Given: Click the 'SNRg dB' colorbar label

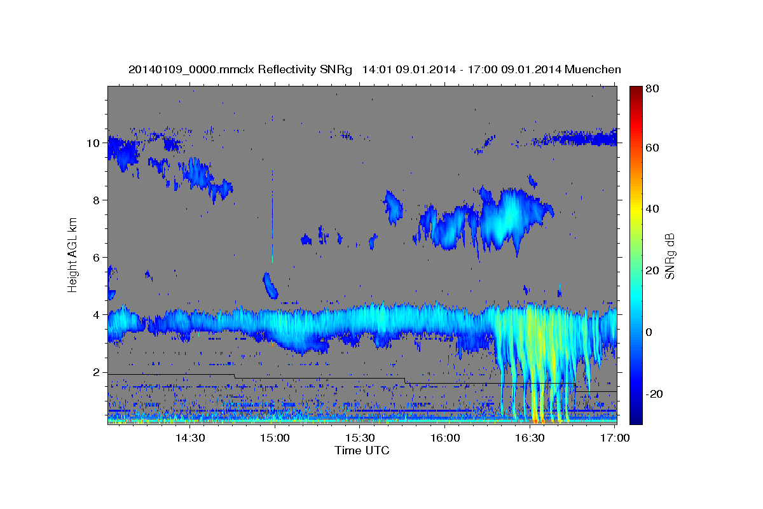Looking at the screenshot, I should point(670,256).
